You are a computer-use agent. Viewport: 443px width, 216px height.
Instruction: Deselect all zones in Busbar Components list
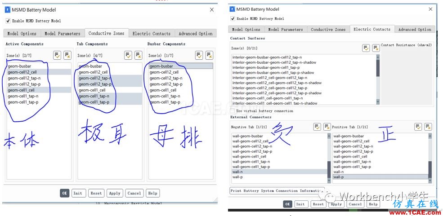click(209, 55)
